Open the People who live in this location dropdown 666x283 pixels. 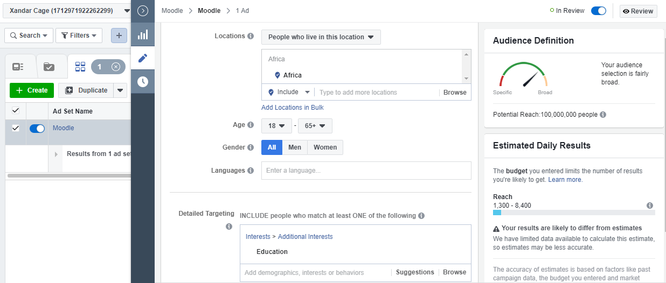pos(321,37)
